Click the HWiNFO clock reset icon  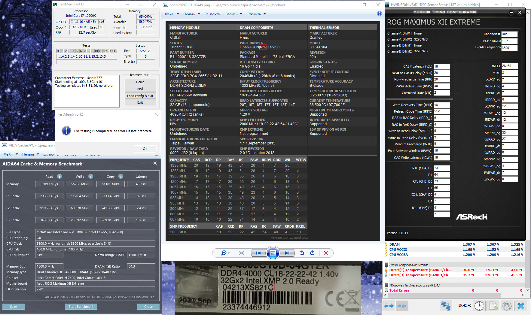(479, 306)
